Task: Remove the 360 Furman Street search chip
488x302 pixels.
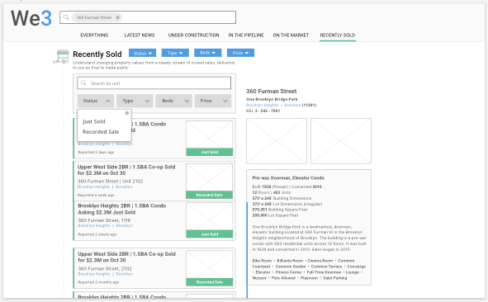Action: [117, 17]
